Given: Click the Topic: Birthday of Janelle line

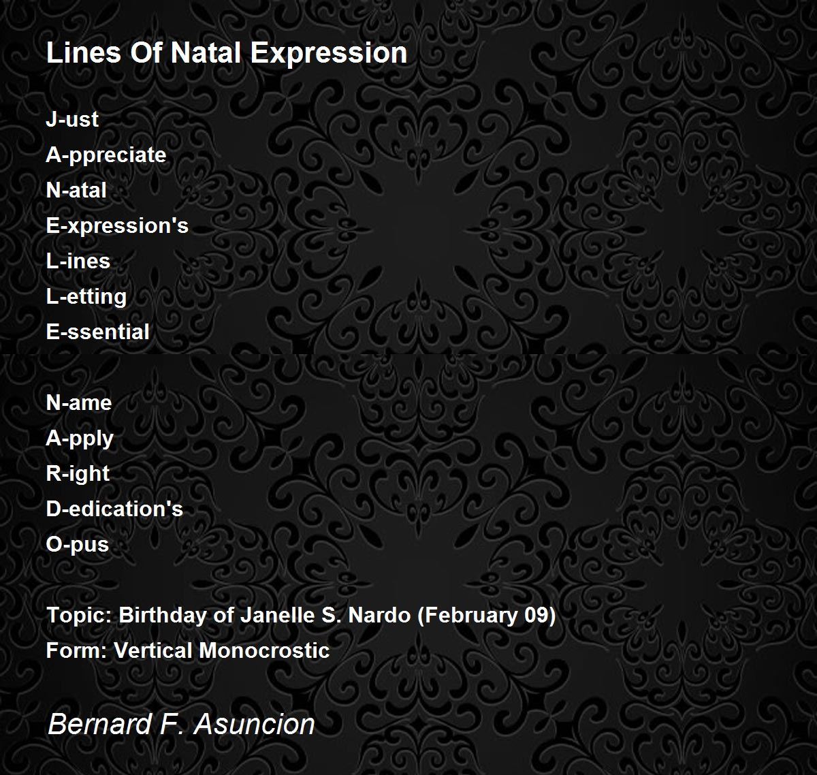Looking at the screenshot, I should (x=301, y=616).
